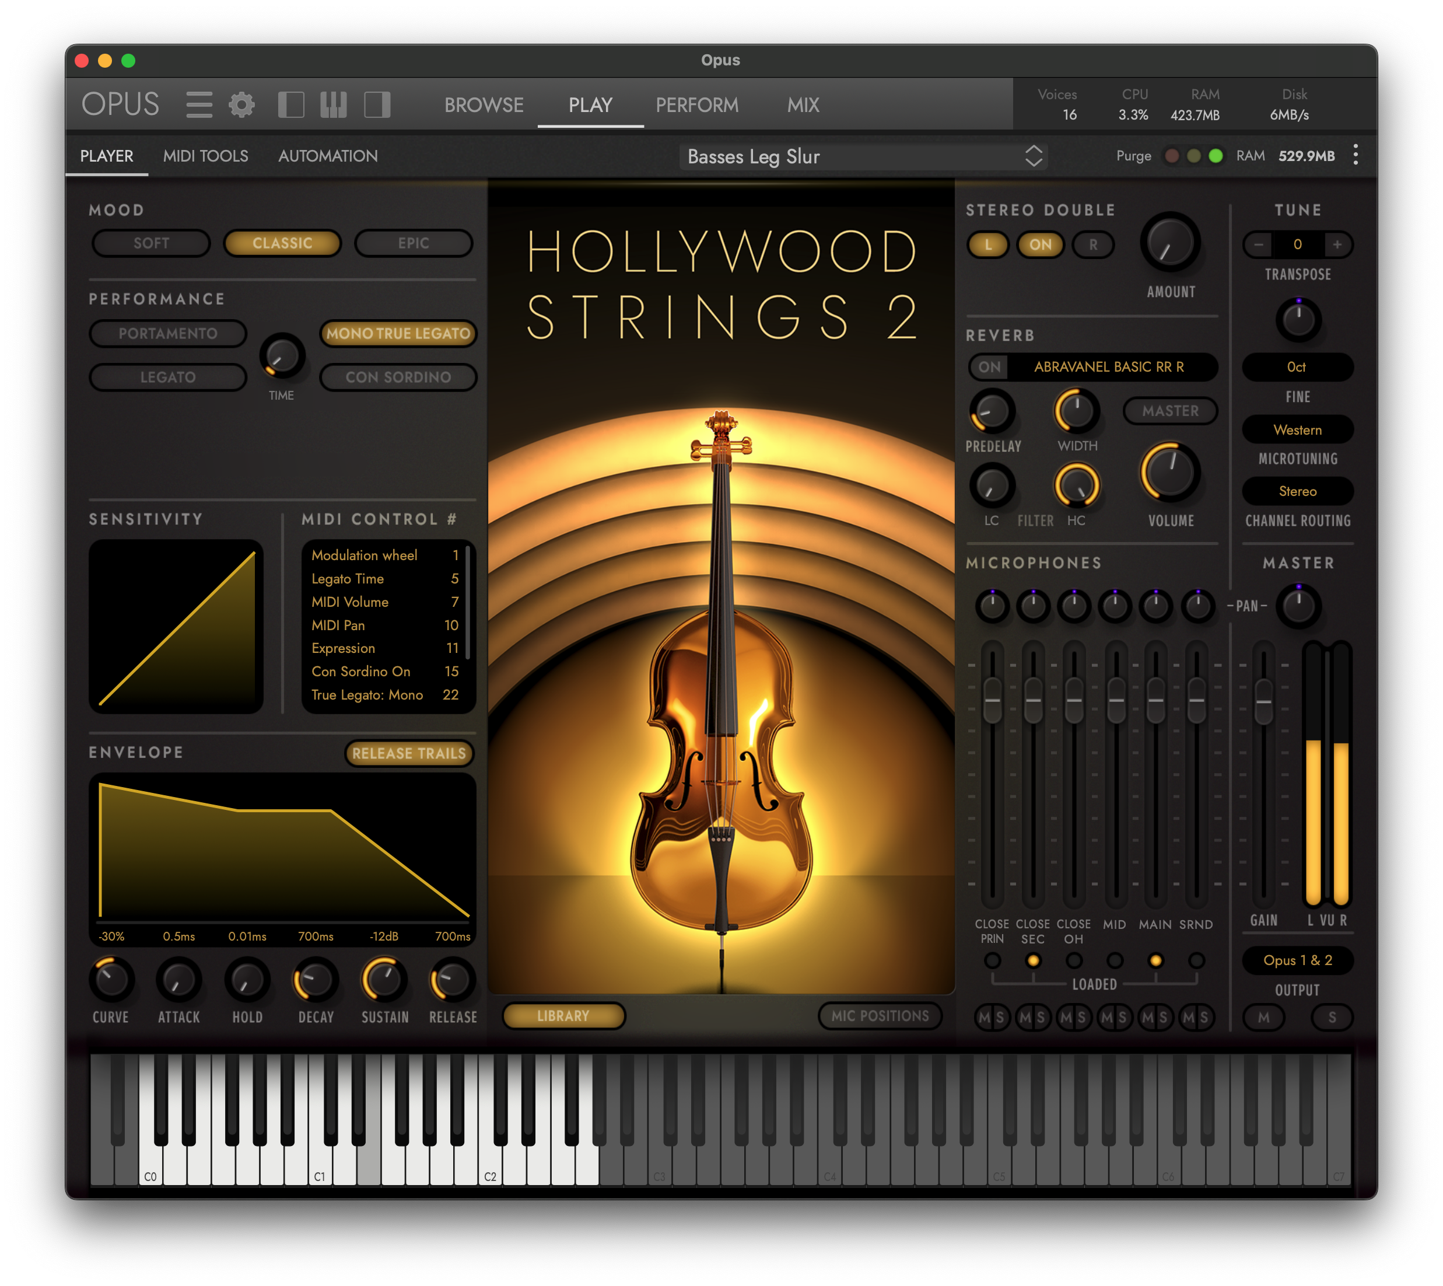Click the envelope SUSTAIN knob
The image size is (1443, 1286).
click(384, 979)
